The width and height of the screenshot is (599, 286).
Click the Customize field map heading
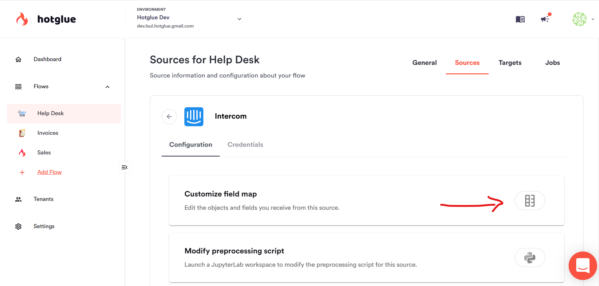tap(220, 194)
